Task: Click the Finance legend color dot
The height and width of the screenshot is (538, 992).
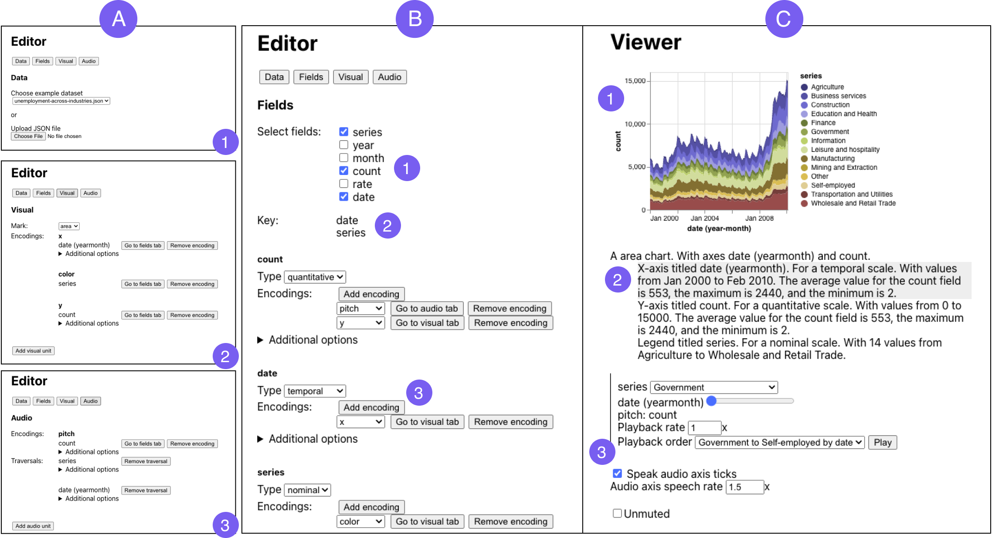Action: tap(804, 123)
